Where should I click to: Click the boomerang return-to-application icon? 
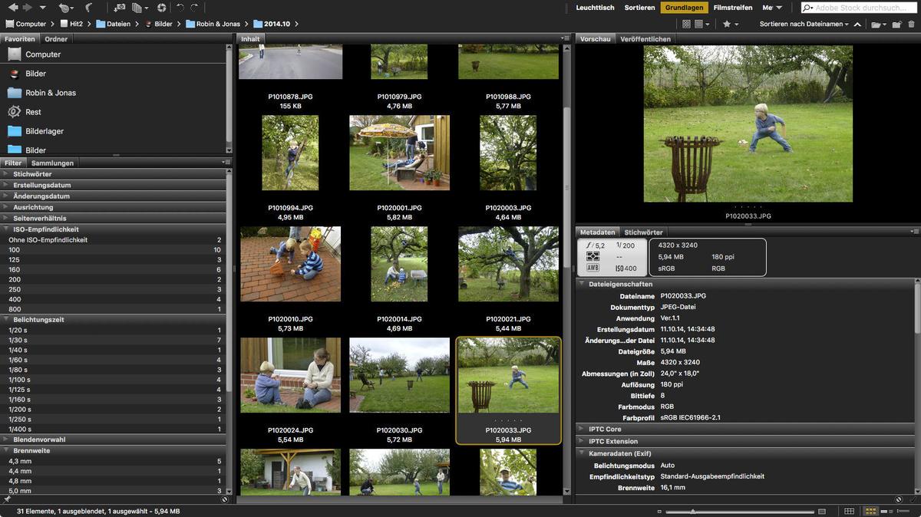(x=89, y=8)
